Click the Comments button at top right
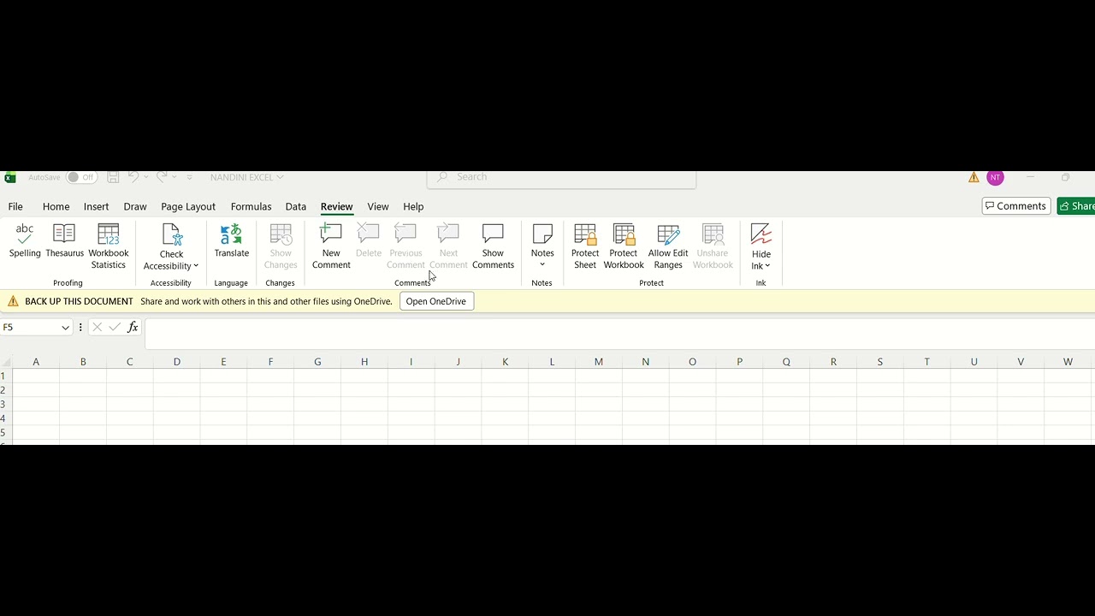The width and height of the screenshot is (1095, 616). [x=1016, y=206]
